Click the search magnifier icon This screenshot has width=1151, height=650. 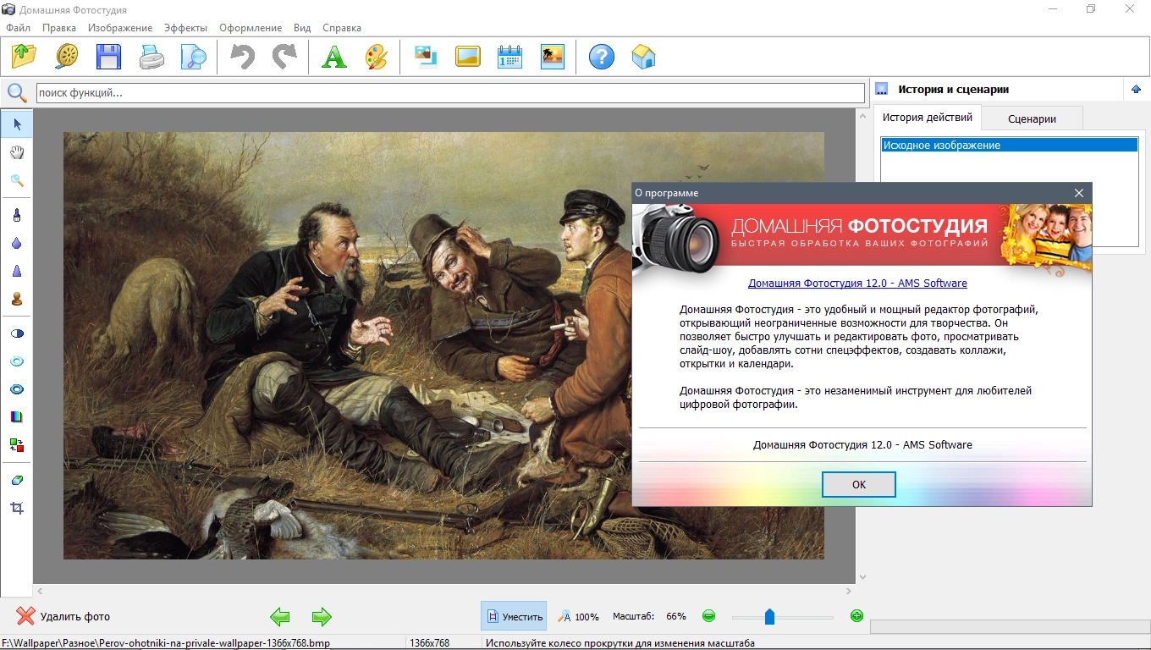(17, 93)
